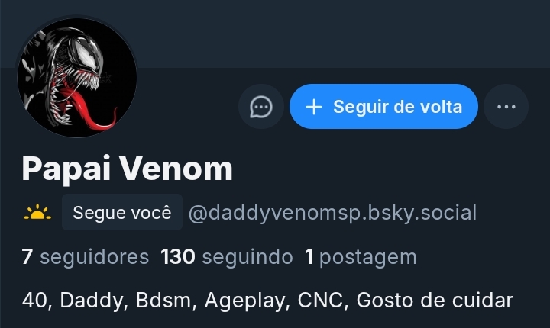Click the bio text starting with 40, Daddy

click(x=267, y=301)
